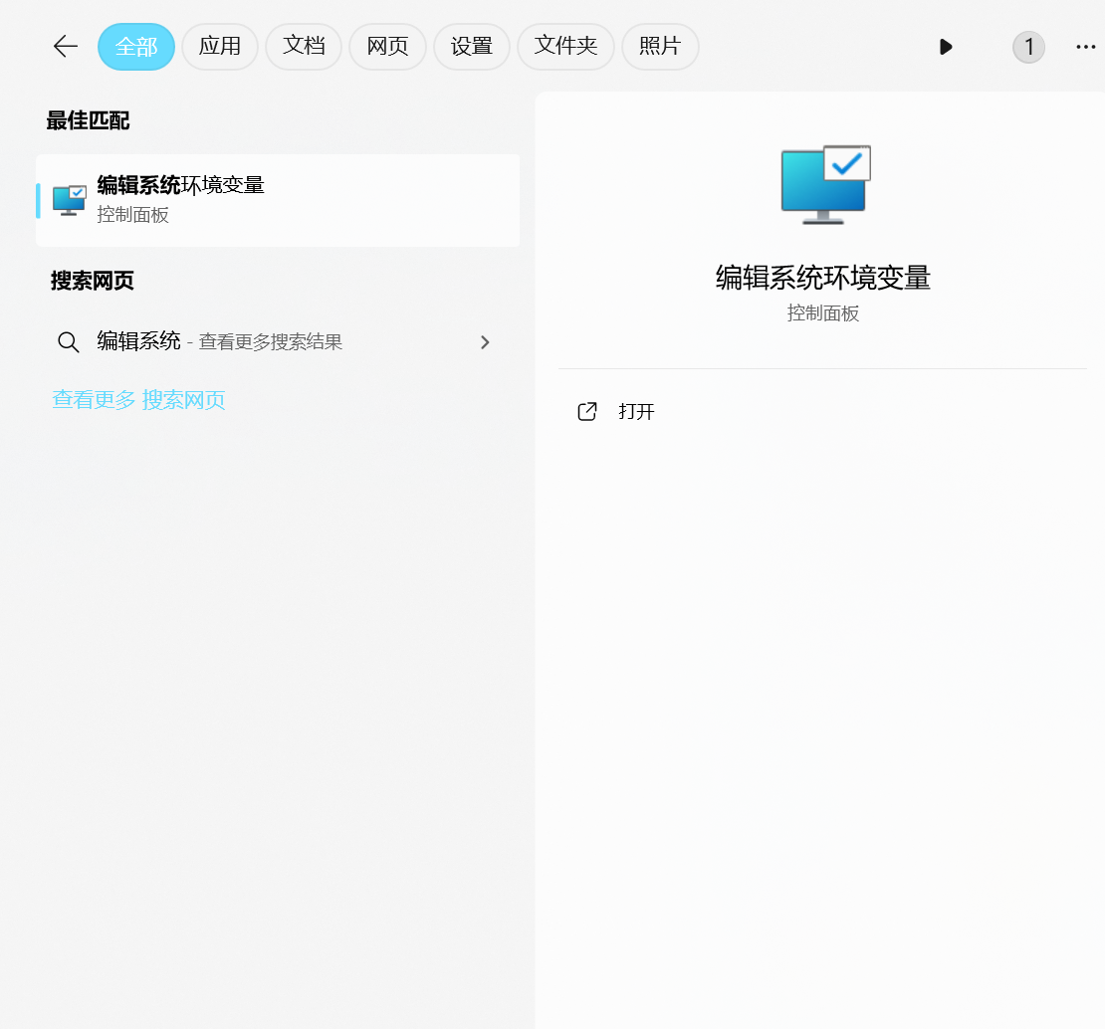
Task: Click the circular badge showing 1
Action: click(x=1028, y=47)
